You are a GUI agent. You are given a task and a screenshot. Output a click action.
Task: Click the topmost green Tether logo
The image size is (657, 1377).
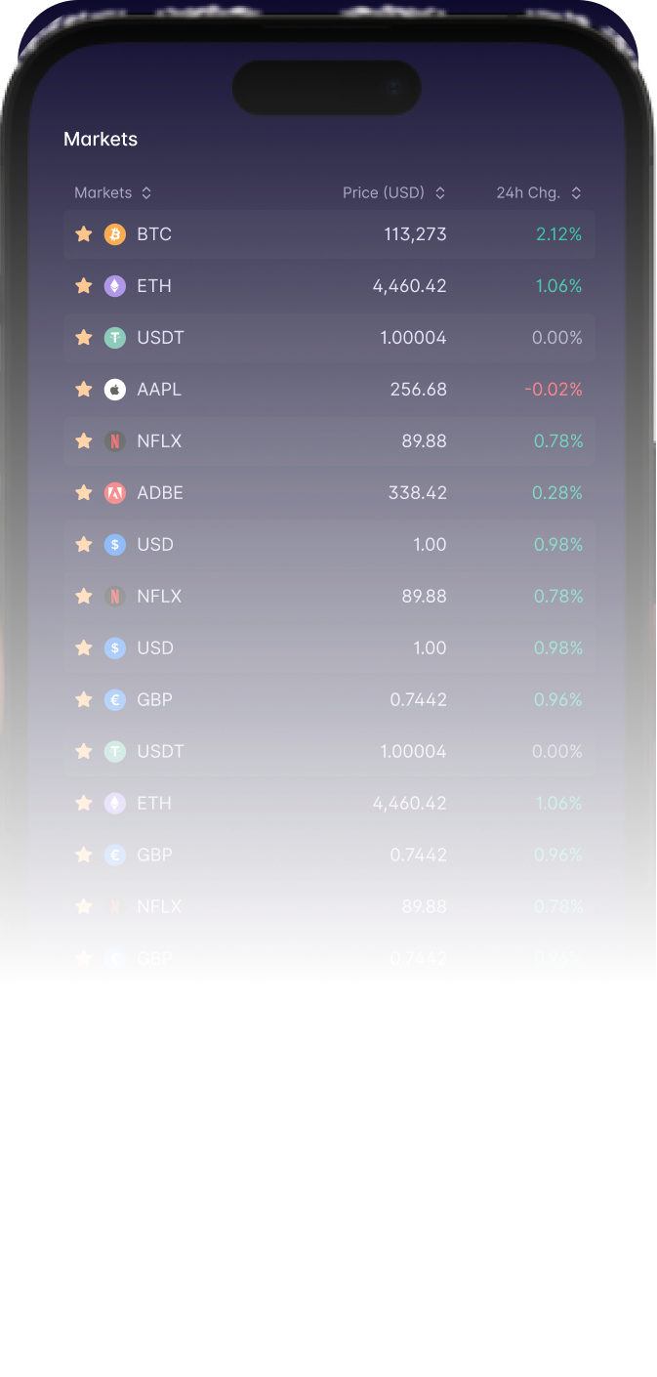coord(115,338)
